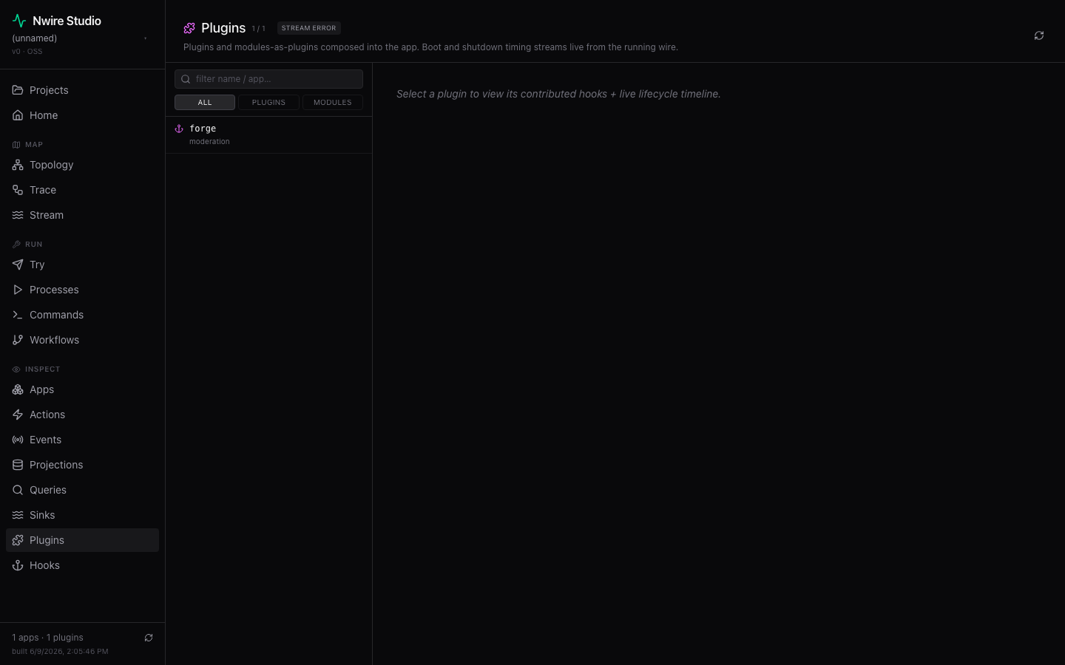
Task: Filter list to PLUGINS only
Action: point(268,102)
